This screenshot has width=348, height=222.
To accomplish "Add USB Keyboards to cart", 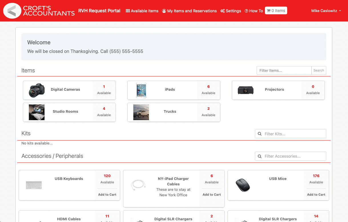I will (107, 194).
